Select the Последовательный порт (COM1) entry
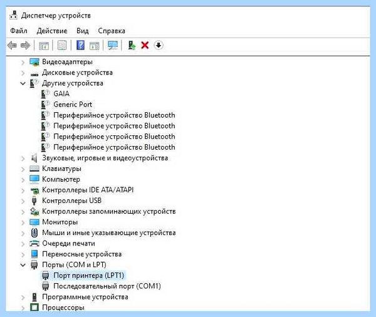 pyautogui.click(x=107, y=286)
